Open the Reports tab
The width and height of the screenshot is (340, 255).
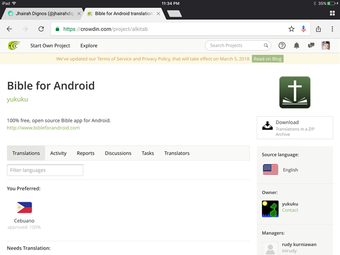[86, 153]
